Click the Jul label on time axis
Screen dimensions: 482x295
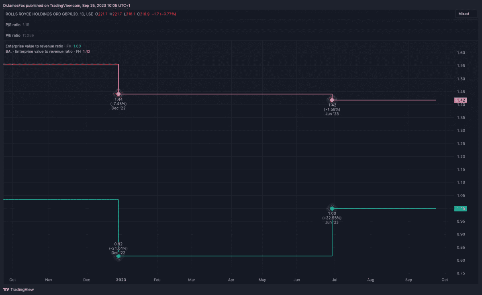pyautogui.click(x=334, y=279)
